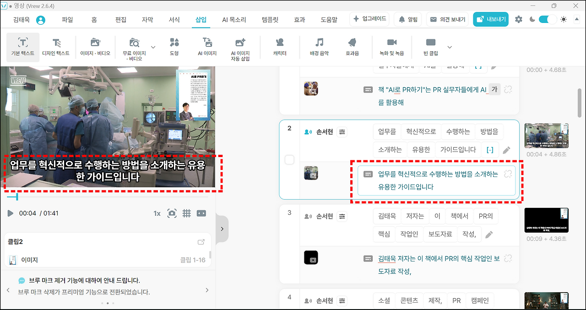The image size is (586, 310).
Task: Change the 1x playback speed
Action: pos(157,213)
